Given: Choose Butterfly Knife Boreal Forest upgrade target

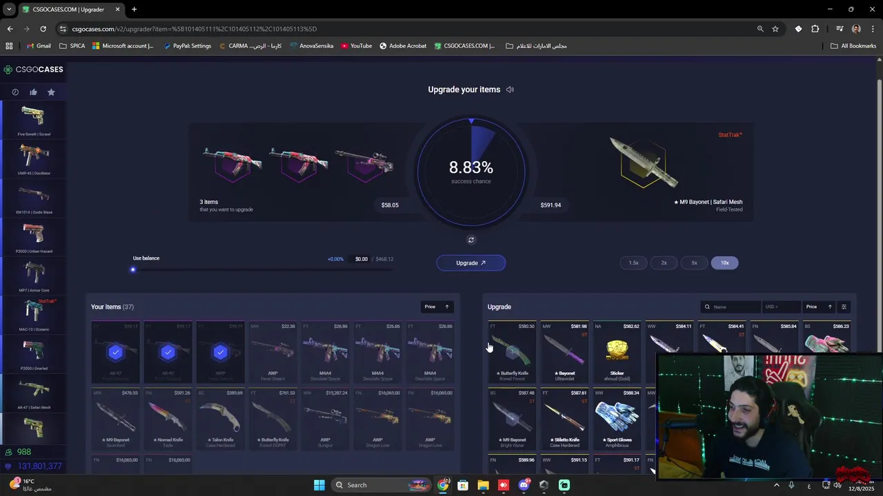Looking at the screenshot, I should [512, 353].
